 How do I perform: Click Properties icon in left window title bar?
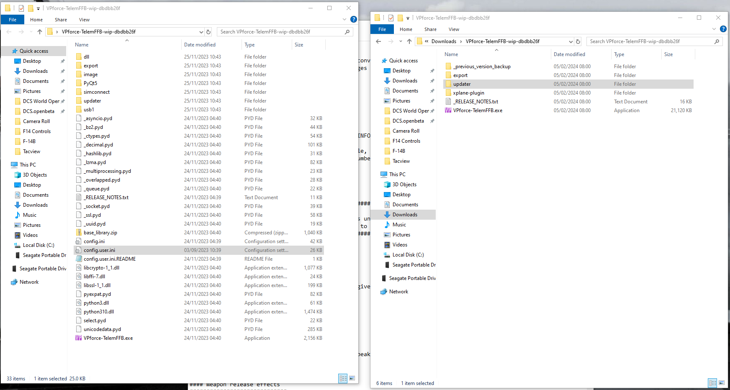point(21,8)
